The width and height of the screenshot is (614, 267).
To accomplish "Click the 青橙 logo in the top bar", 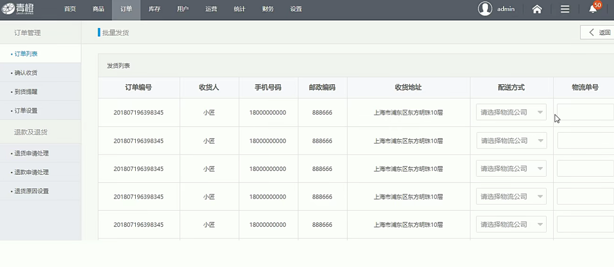I will pos(18,9).
